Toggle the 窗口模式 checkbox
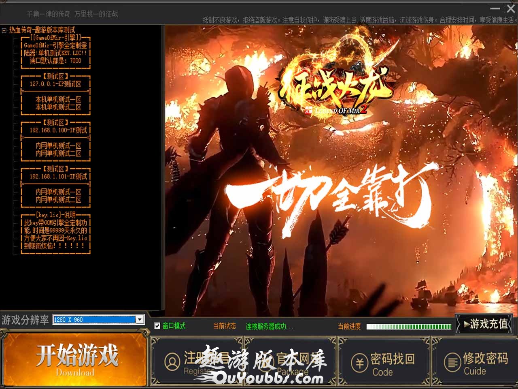The width and height of the screenshot is (518, 389). [x=157, y=326]
